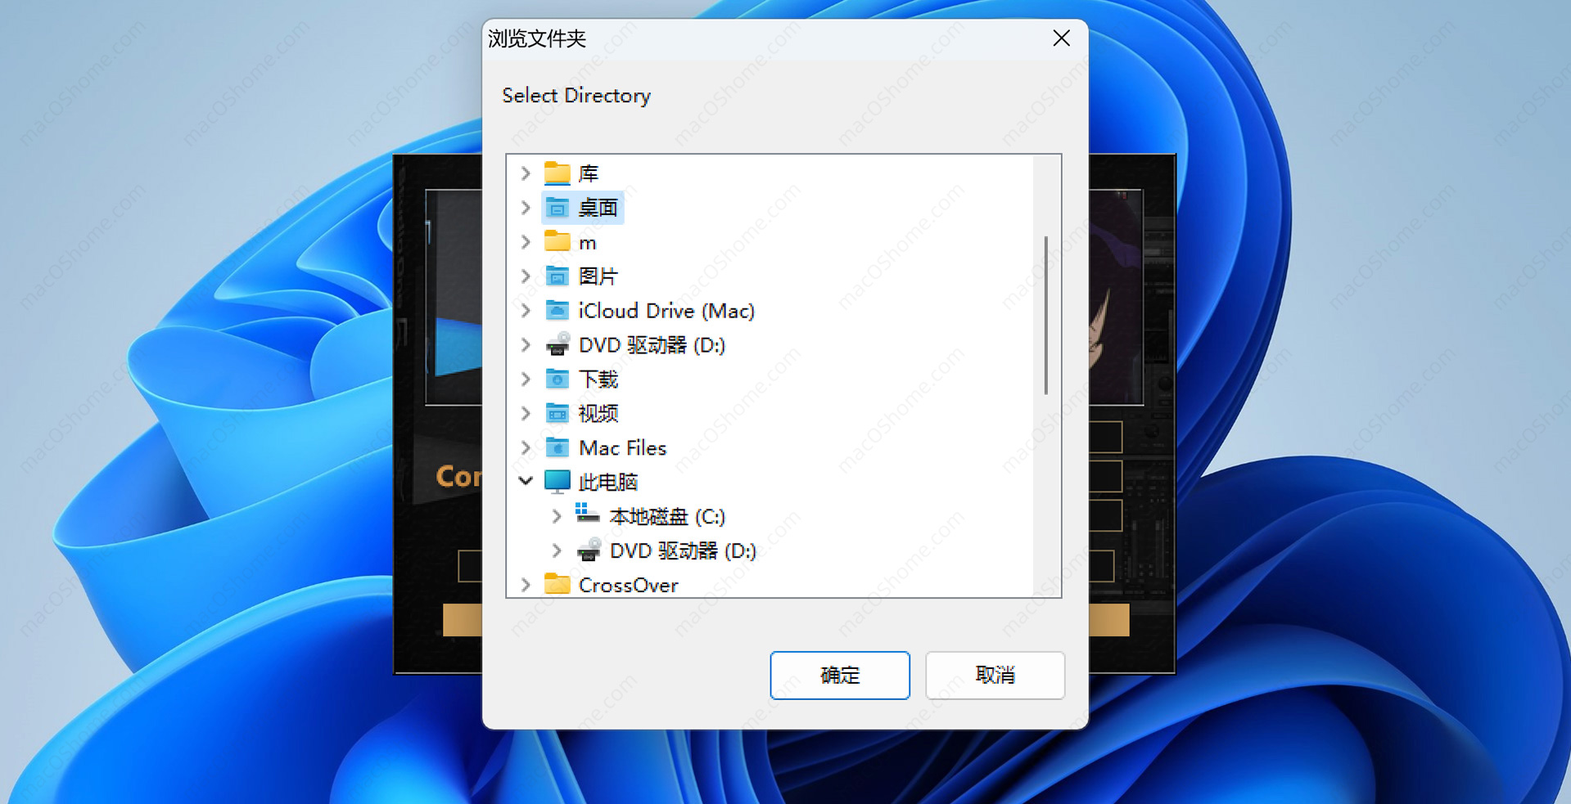Image resolution: width=1571 pixels, height=804 pixels.
Task: Click the videos folder icon beside 视频
Action: [558, 414]
